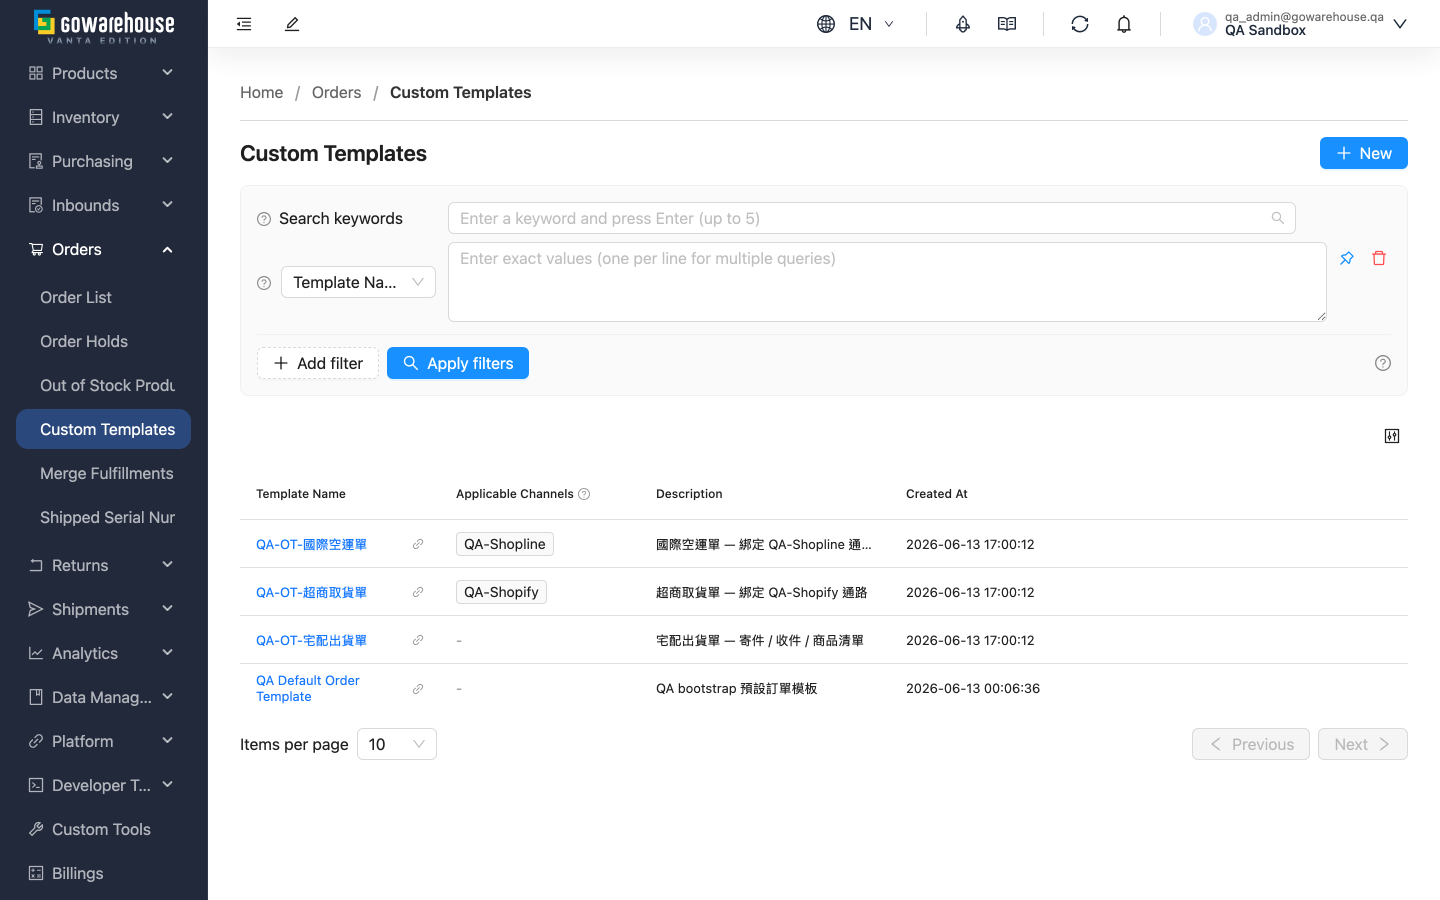Click the search magnifier in keyword field
Viewport: 1440px width, 900px height.
click(x=1277, y=218)
